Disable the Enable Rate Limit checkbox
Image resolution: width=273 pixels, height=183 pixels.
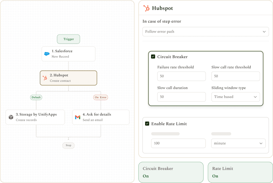(147, 124)
